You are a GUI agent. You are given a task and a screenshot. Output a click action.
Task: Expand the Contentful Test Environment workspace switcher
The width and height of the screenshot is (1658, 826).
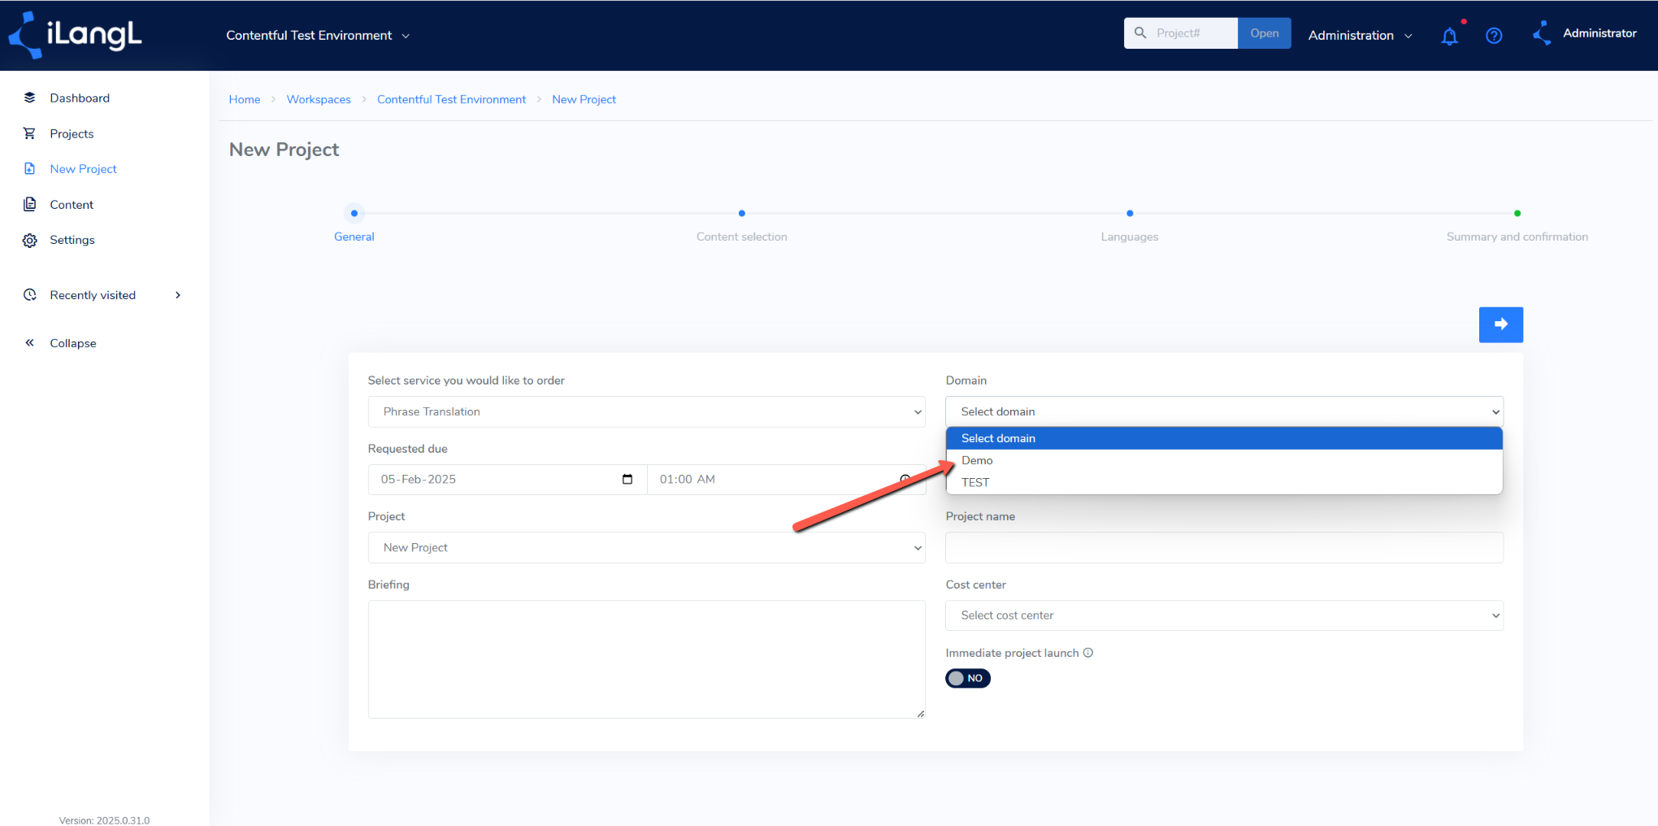pyautogui.click(x=318, y=36)
